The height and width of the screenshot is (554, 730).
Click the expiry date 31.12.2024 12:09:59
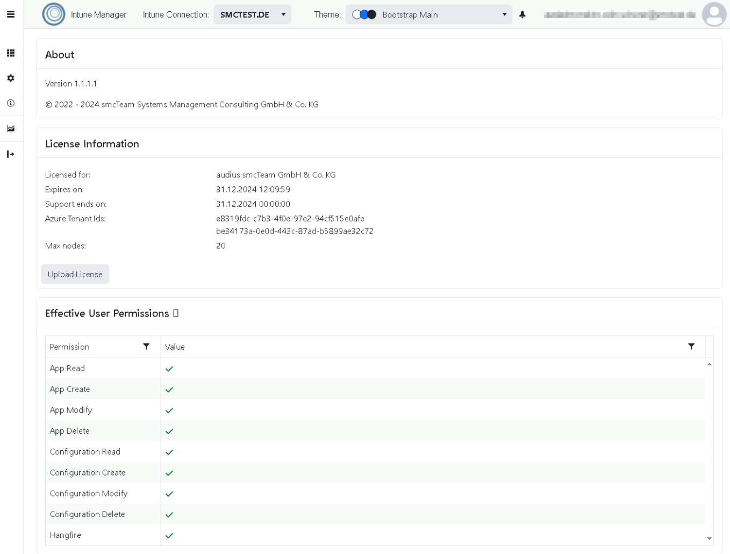pos(253,189)
